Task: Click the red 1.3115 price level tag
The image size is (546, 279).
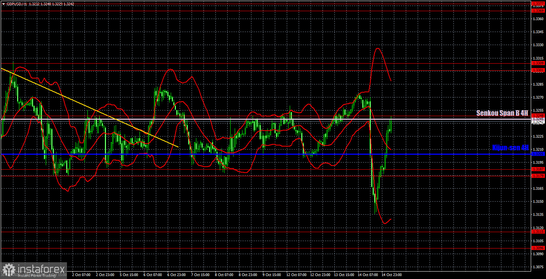Action: [538, 231]
